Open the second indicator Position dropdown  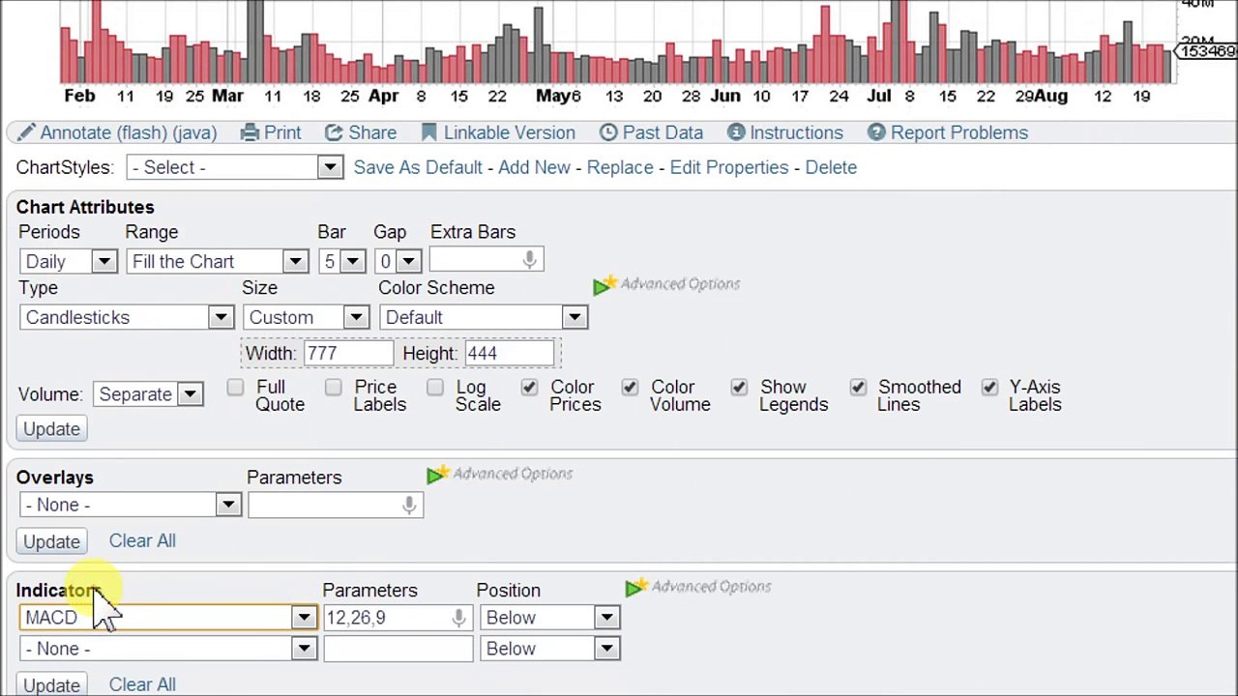click(x=550, y=649)
